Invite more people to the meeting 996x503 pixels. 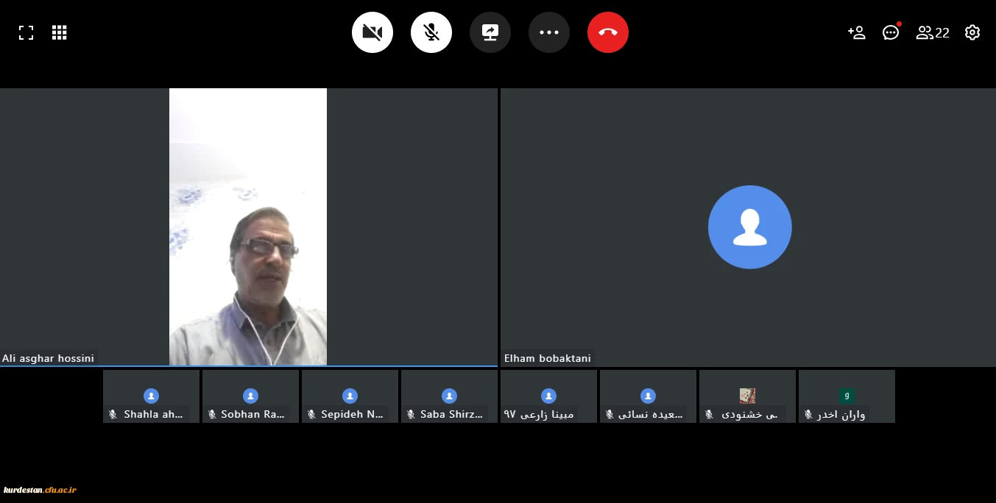click(856, 32)
